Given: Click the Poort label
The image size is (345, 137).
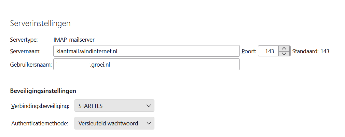Looking at the screenshot, I should [249, 51].
